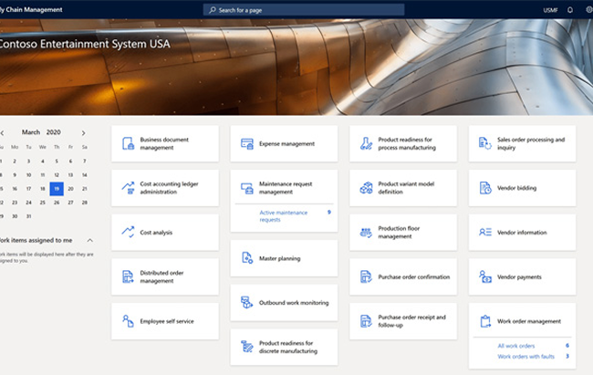Open the Distributed order management icon
This screenshot has height=375, width=593.
point(129,277)
